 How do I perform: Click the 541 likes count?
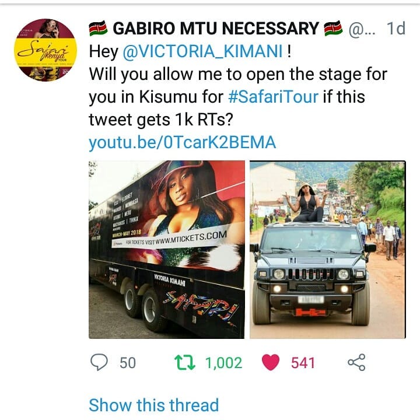pos(303,363)
